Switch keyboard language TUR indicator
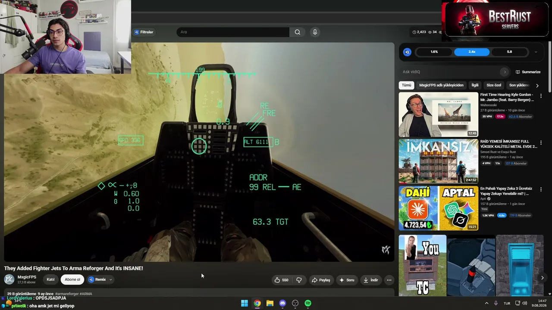552x310 pixels. click(x=507, y=303)
